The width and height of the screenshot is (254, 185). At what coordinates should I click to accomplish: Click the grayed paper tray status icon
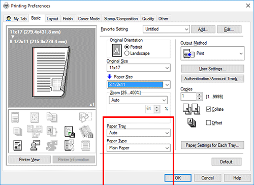point(15,117)
